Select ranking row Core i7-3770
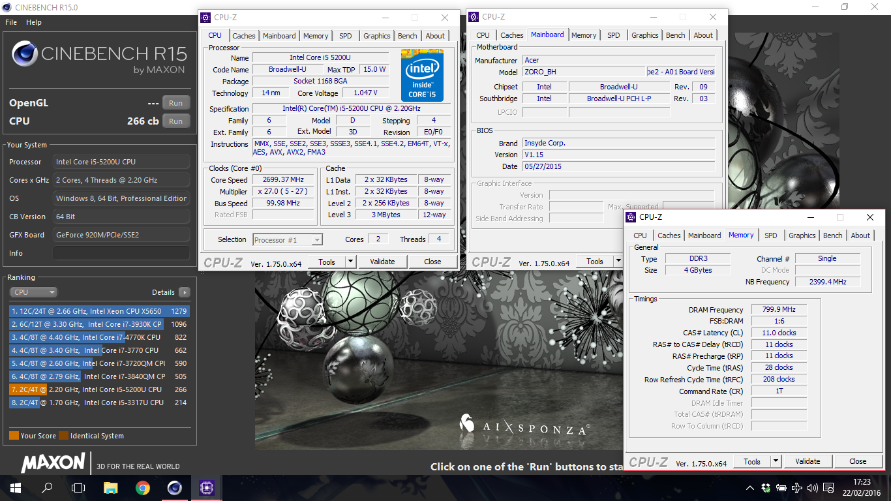The image size is (891, 501). point(99,350)
